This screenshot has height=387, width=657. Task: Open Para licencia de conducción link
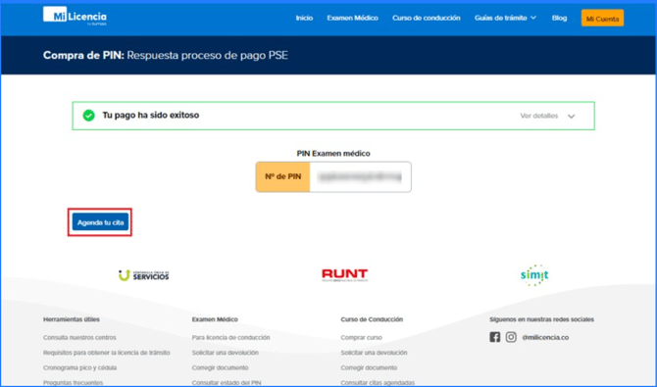pos(230,338)
